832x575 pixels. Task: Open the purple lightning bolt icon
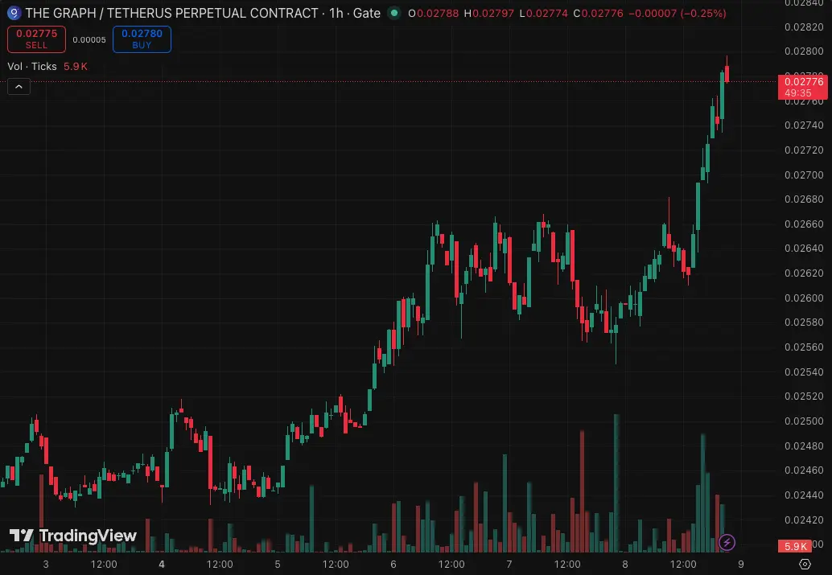point(727,542)
